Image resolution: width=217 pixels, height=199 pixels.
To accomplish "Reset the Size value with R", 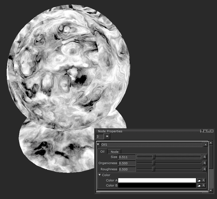I will [204, 157].
